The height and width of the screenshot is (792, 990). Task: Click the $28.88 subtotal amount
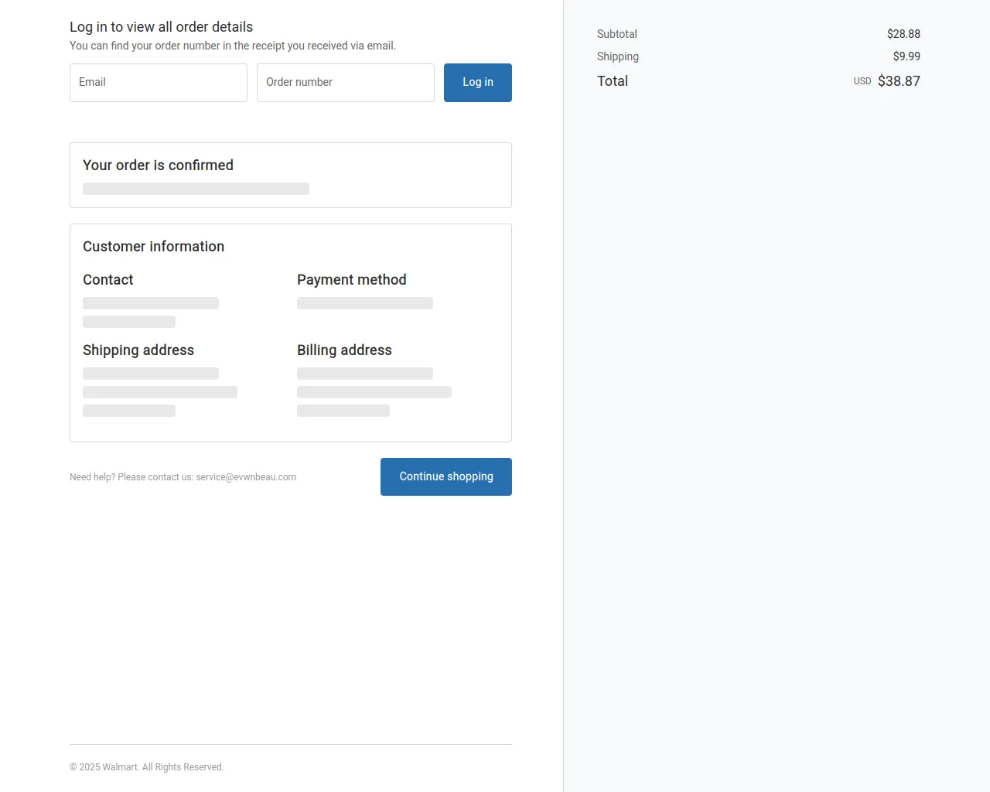[903, 34]
